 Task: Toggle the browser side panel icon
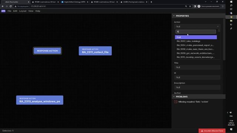point(195,6)
